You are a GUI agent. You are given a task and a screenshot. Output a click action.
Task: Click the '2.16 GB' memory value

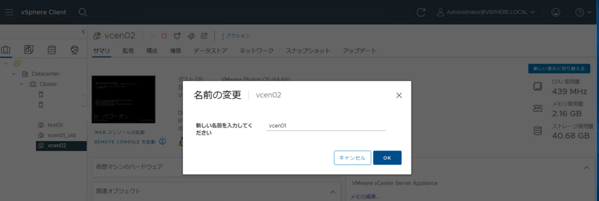tap(568, 113)
